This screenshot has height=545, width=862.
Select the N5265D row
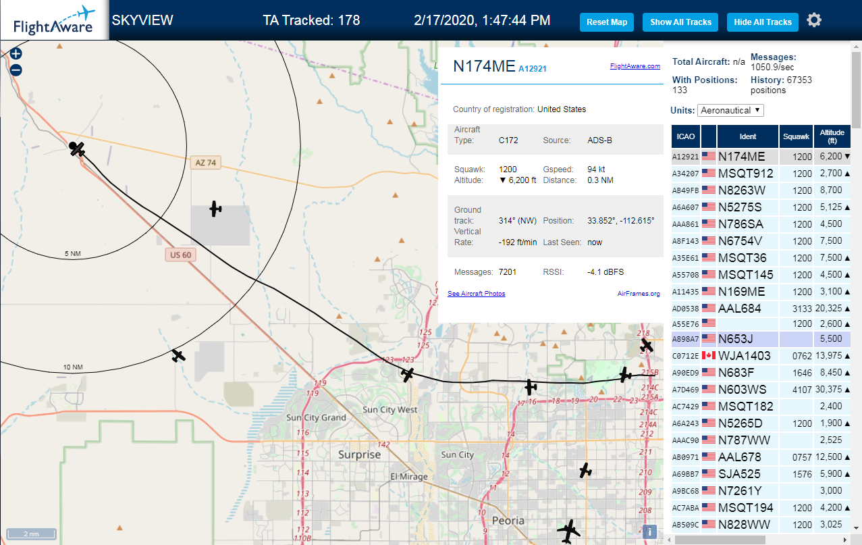761,423
